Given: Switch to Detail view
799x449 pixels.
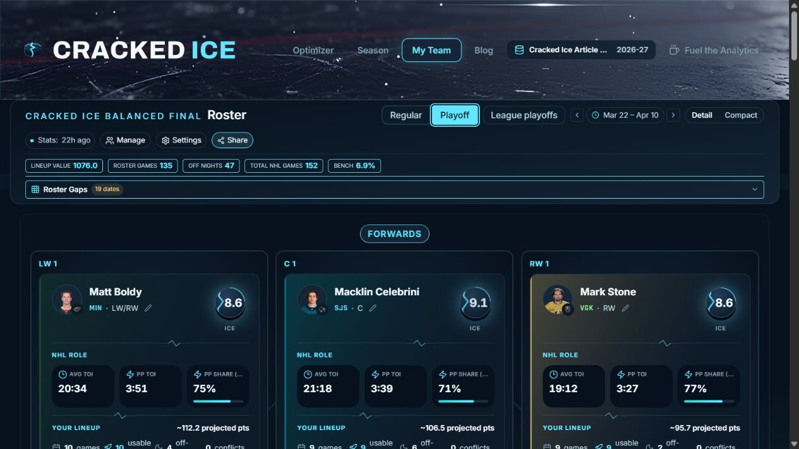Looking at the screenshot, I should pos(702,115).
